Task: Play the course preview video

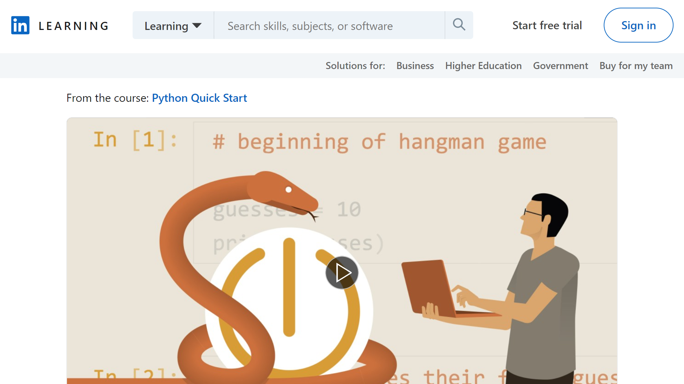Action: [342, 272]
